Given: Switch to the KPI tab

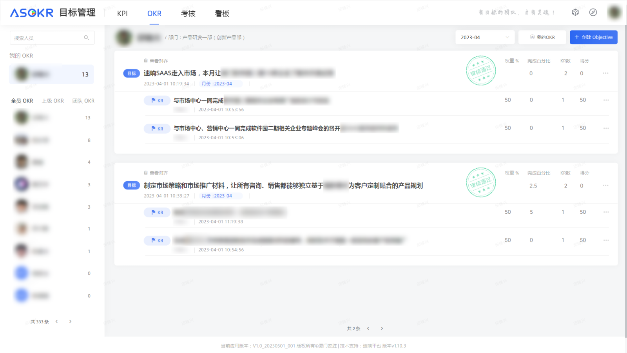Looking at the screenshot, I should [122, 13].
